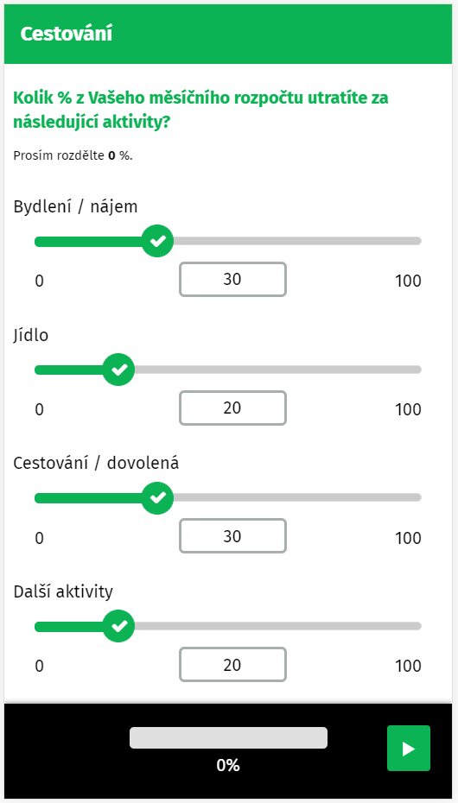The width and height of the screenshot is (458, 803).
Task: Click the 100 label of Bydlení slider
Action: click(x=408, y=281)
